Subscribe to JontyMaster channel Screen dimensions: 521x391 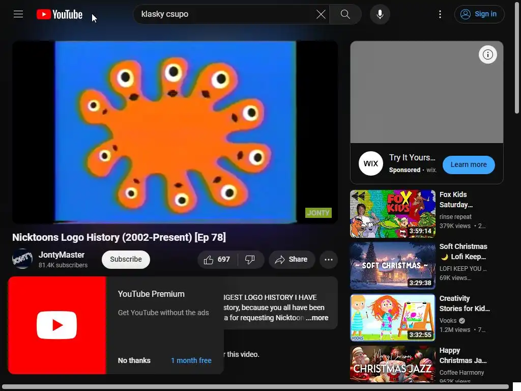(126, 259)
